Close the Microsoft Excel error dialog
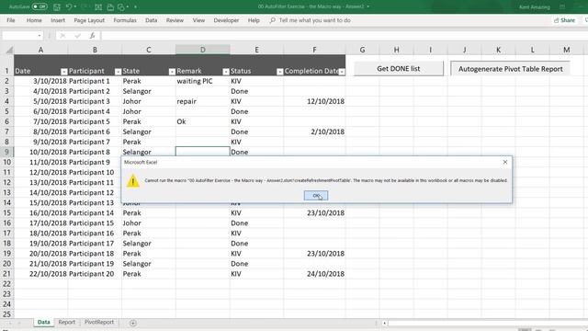588x331 pixels. click(x=504, y=162)
